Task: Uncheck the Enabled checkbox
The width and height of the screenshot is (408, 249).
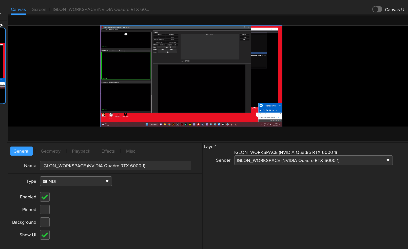Action: click(x=45, y=197)
